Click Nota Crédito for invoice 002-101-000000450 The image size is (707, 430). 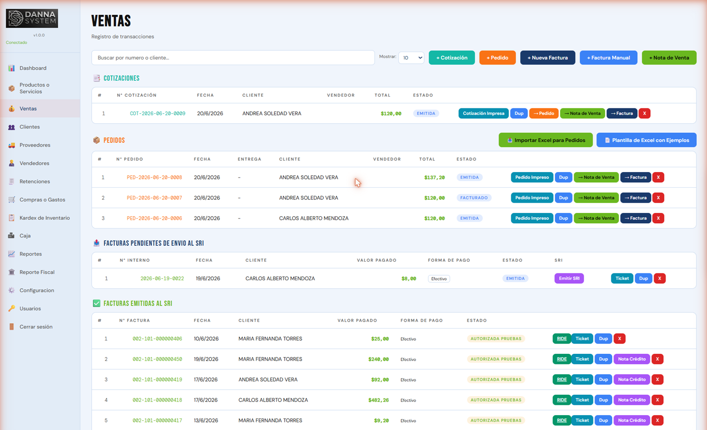pyautogui.click(x=632, y=359)
